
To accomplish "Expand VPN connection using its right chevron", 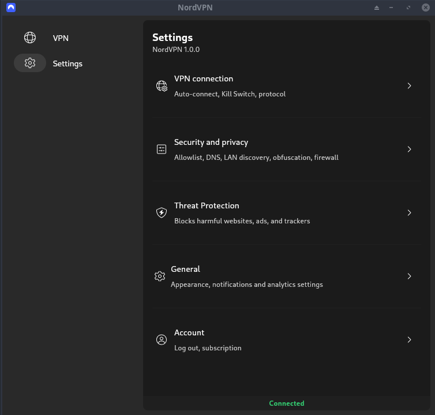I will click(x=409, y=86).
